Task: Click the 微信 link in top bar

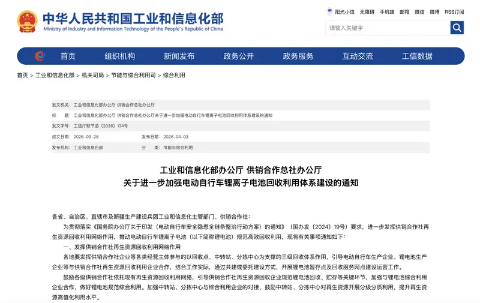Action: [419, 11]
